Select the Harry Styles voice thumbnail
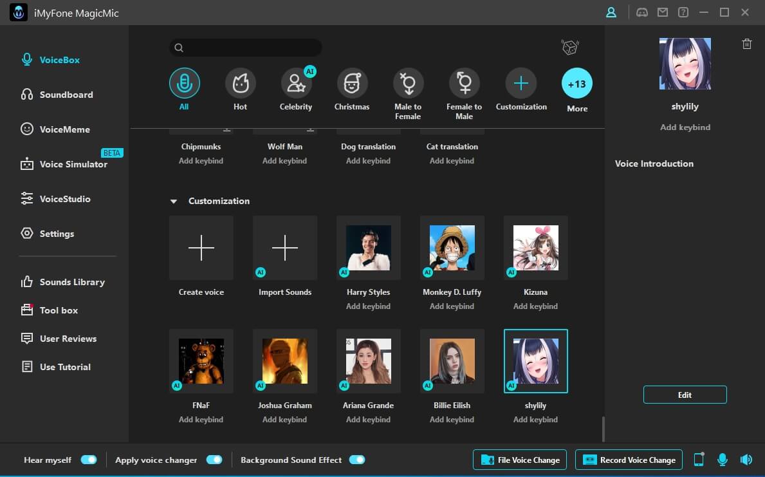Screen dimensions: 765x477 [x=369, y=248]
